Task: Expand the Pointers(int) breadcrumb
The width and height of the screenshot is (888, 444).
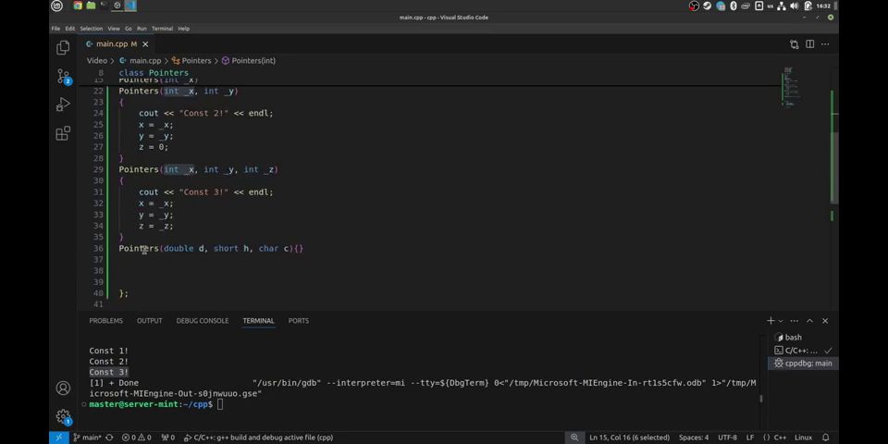Action: pos(249,61)
